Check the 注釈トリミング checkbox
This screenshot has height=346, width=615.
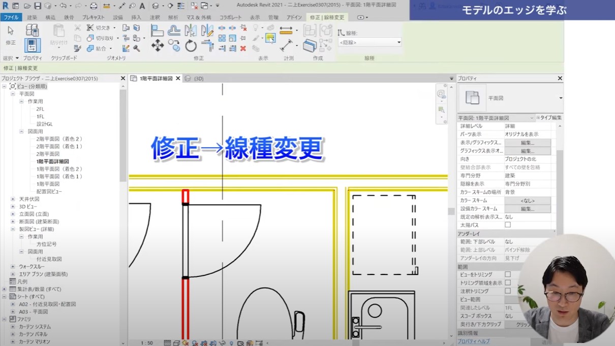507,291
